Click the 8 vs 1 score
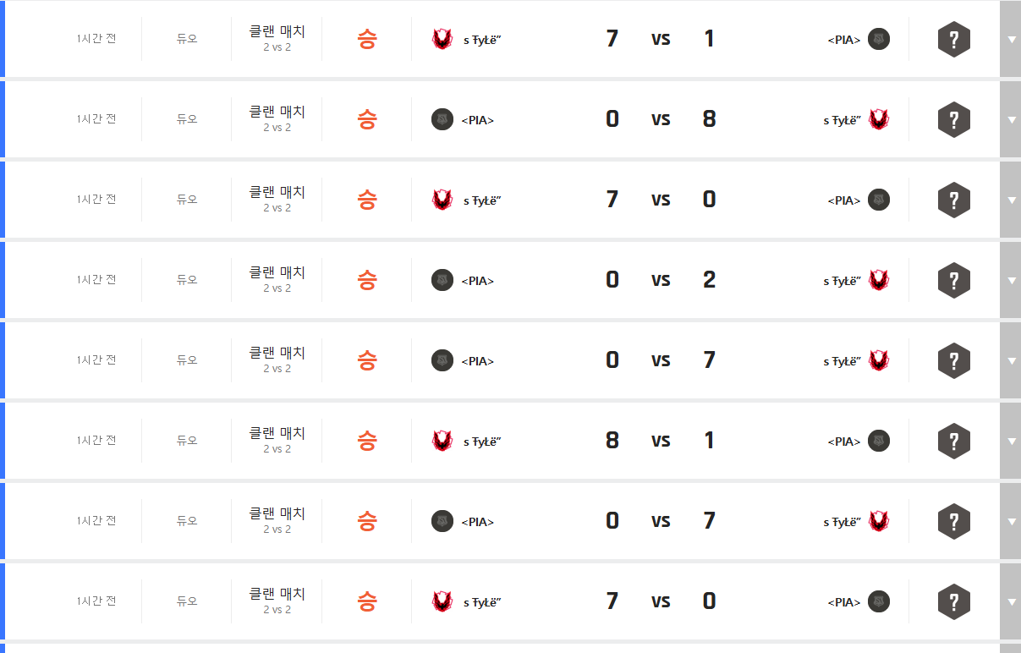Image resolution: width=1021 pixels, height=653 pixels. point(660,441)
